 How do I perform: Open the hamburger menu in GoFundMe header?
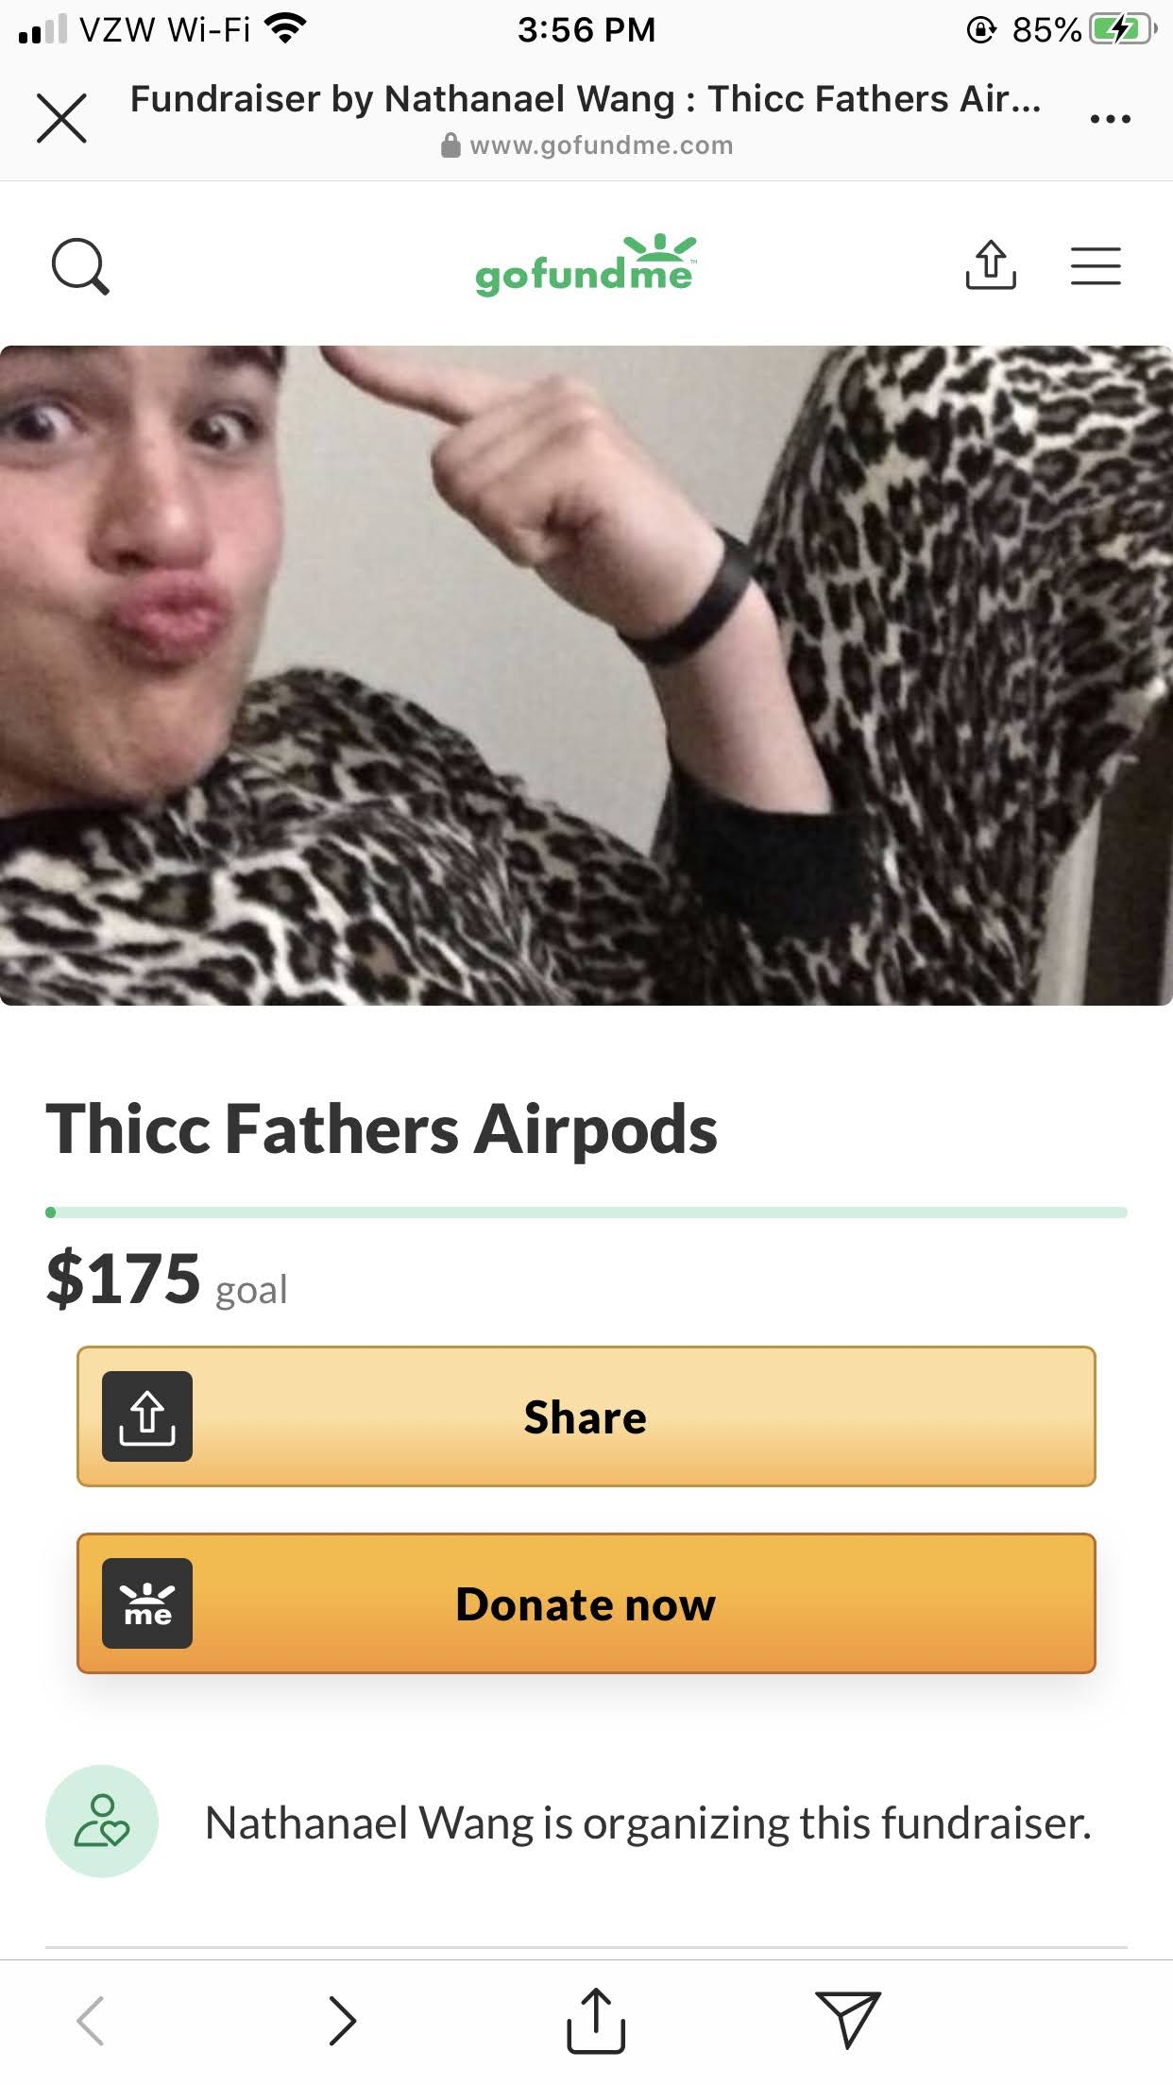click(x=1096, y=265)
